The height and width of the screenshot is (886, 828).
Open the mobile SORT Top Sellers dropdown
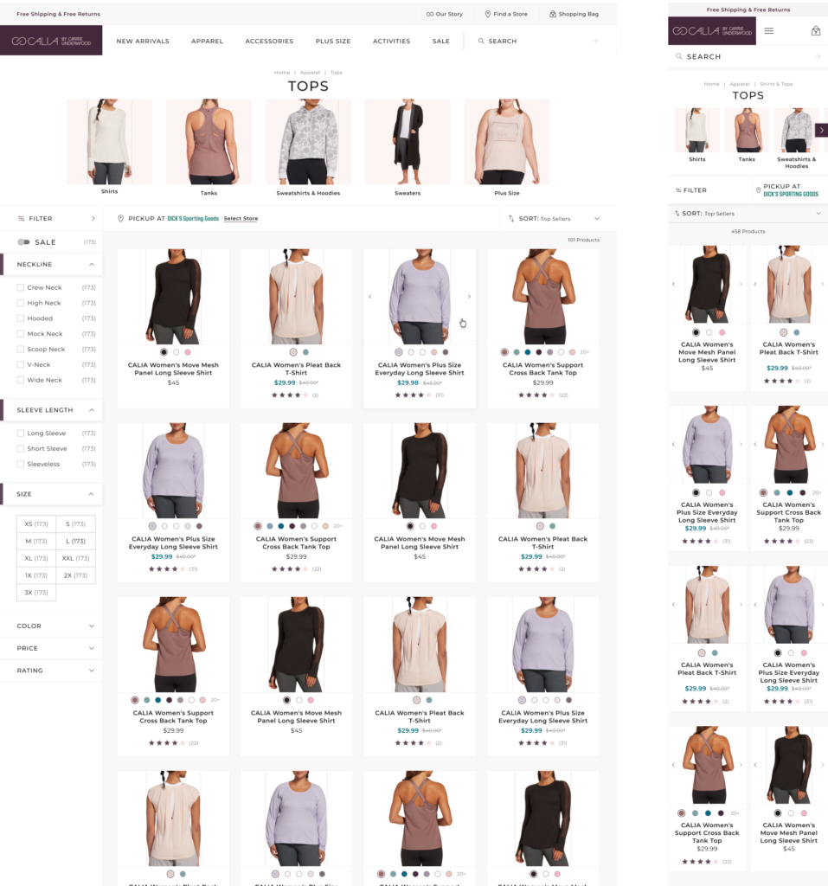(748, 214)
